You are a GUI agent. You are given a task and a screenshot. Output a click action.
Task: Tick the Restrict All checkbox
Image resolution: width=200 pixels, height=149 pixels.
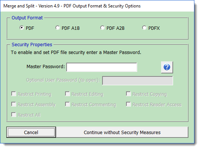[13, 115]
